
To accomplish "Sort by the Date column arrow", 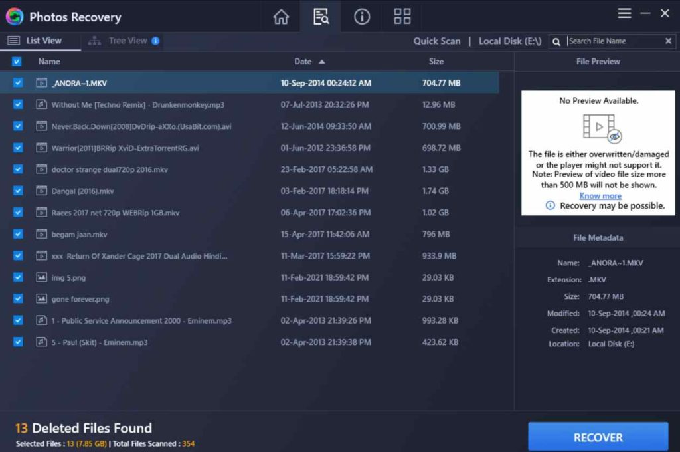I will point(322,62).
